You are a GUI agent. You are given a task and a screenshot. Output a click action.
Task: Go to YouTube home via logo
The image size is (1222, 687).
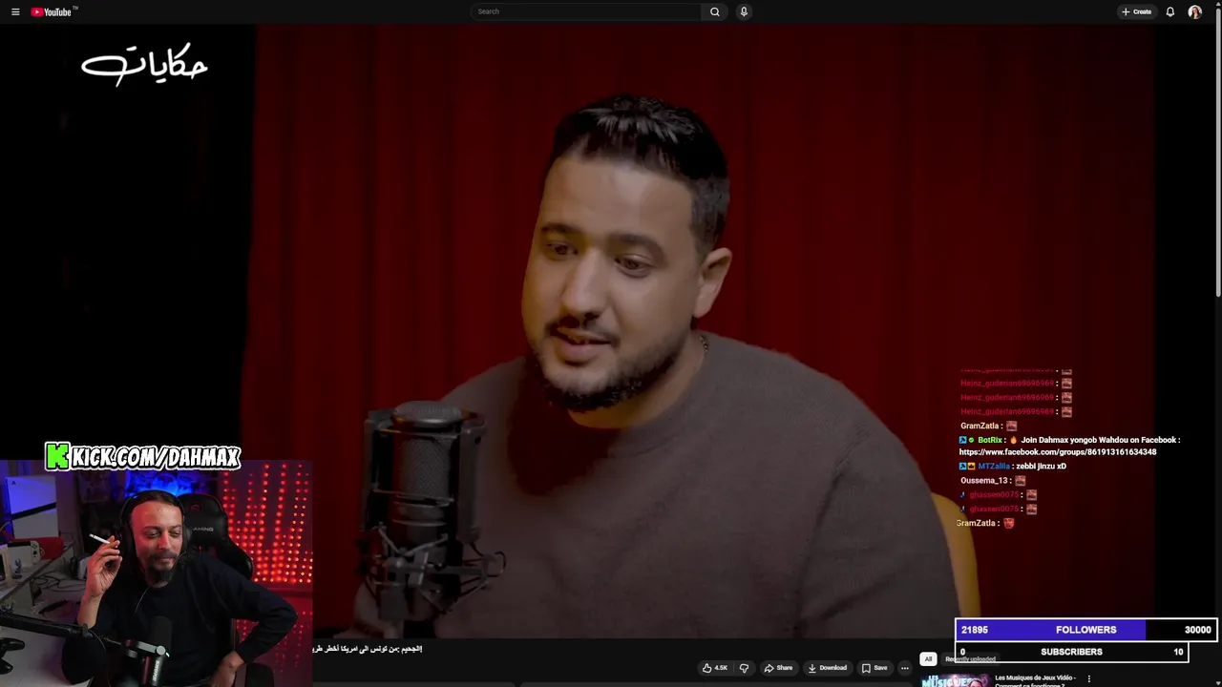[x=52, y=11]
